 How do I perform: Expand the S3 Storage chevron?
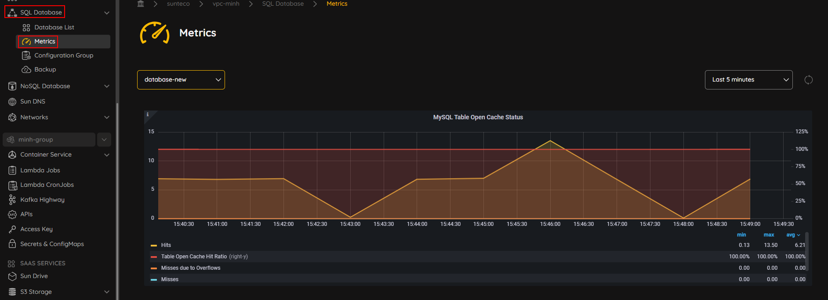[107, 292]
